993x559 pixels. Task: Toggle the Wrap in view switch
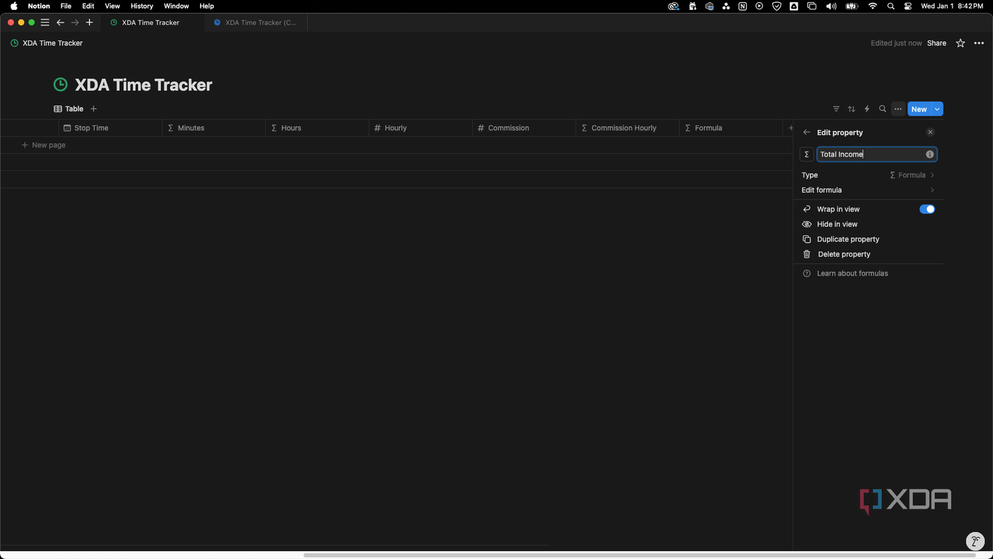point(927,209)
